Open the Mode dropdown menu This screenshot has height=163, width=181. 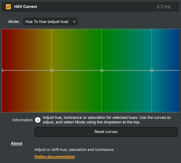(x=50, y=22)
